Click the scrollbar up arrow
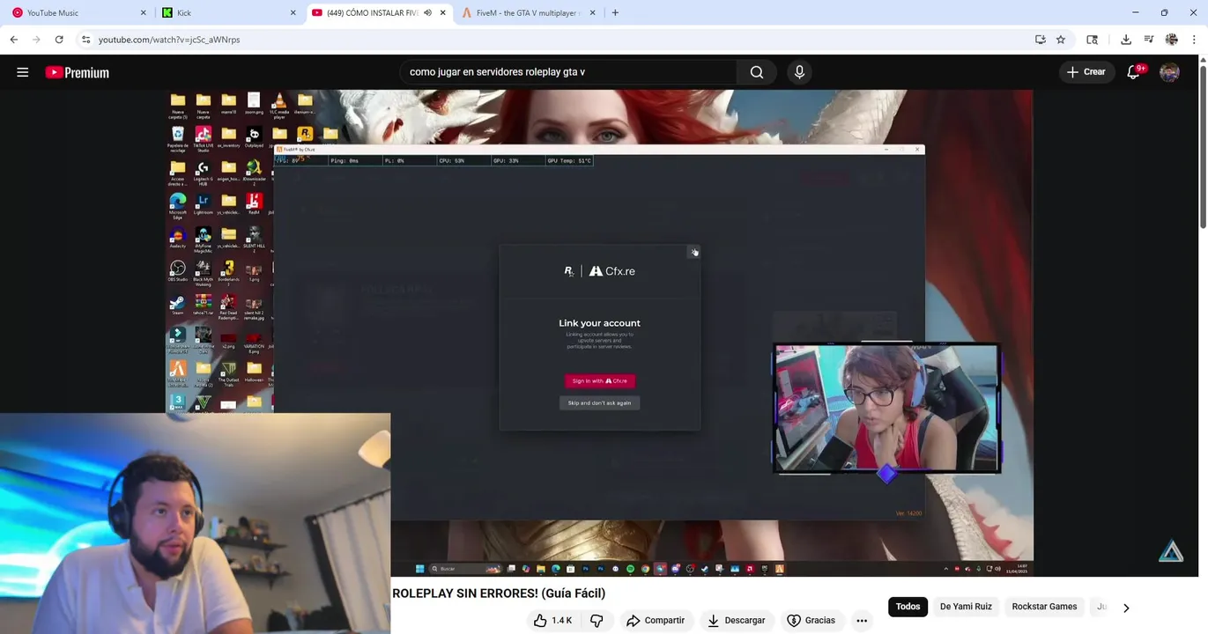 [1203, 59]
